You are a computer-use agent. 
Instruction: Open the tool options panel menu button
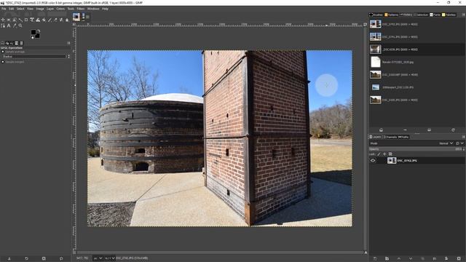[68, 43]
